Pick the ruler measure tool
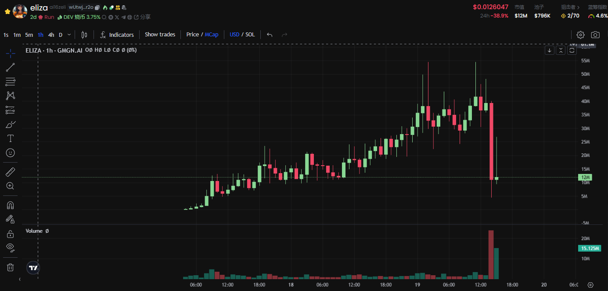The image size is (608, 291). point(11,172)
